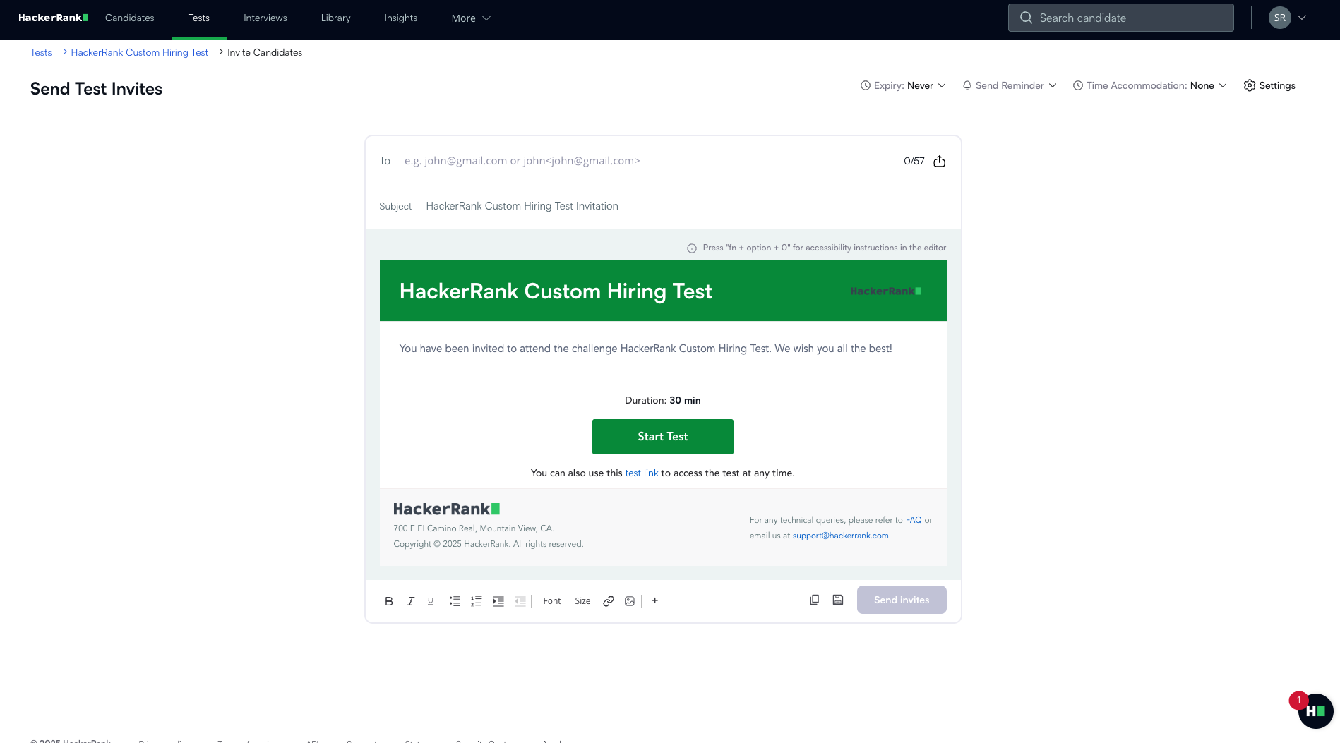Screen dimensions: 1340x743
Task: Click the Settings gear icon
Action: pyautogui.click(x=1250, y=85)
